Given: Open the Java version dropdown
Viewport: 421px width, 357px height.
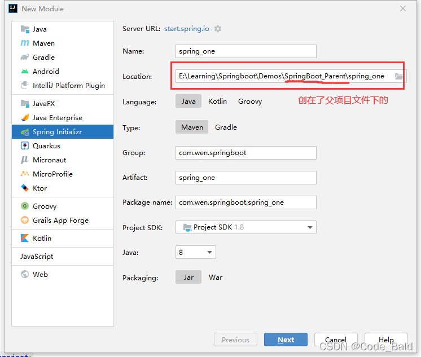Looking at the screenshot, I should coord(196,252).
